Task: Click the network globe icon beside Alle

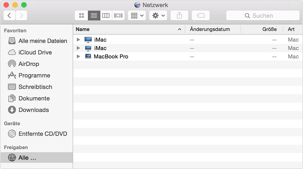Action: (12, 157)
